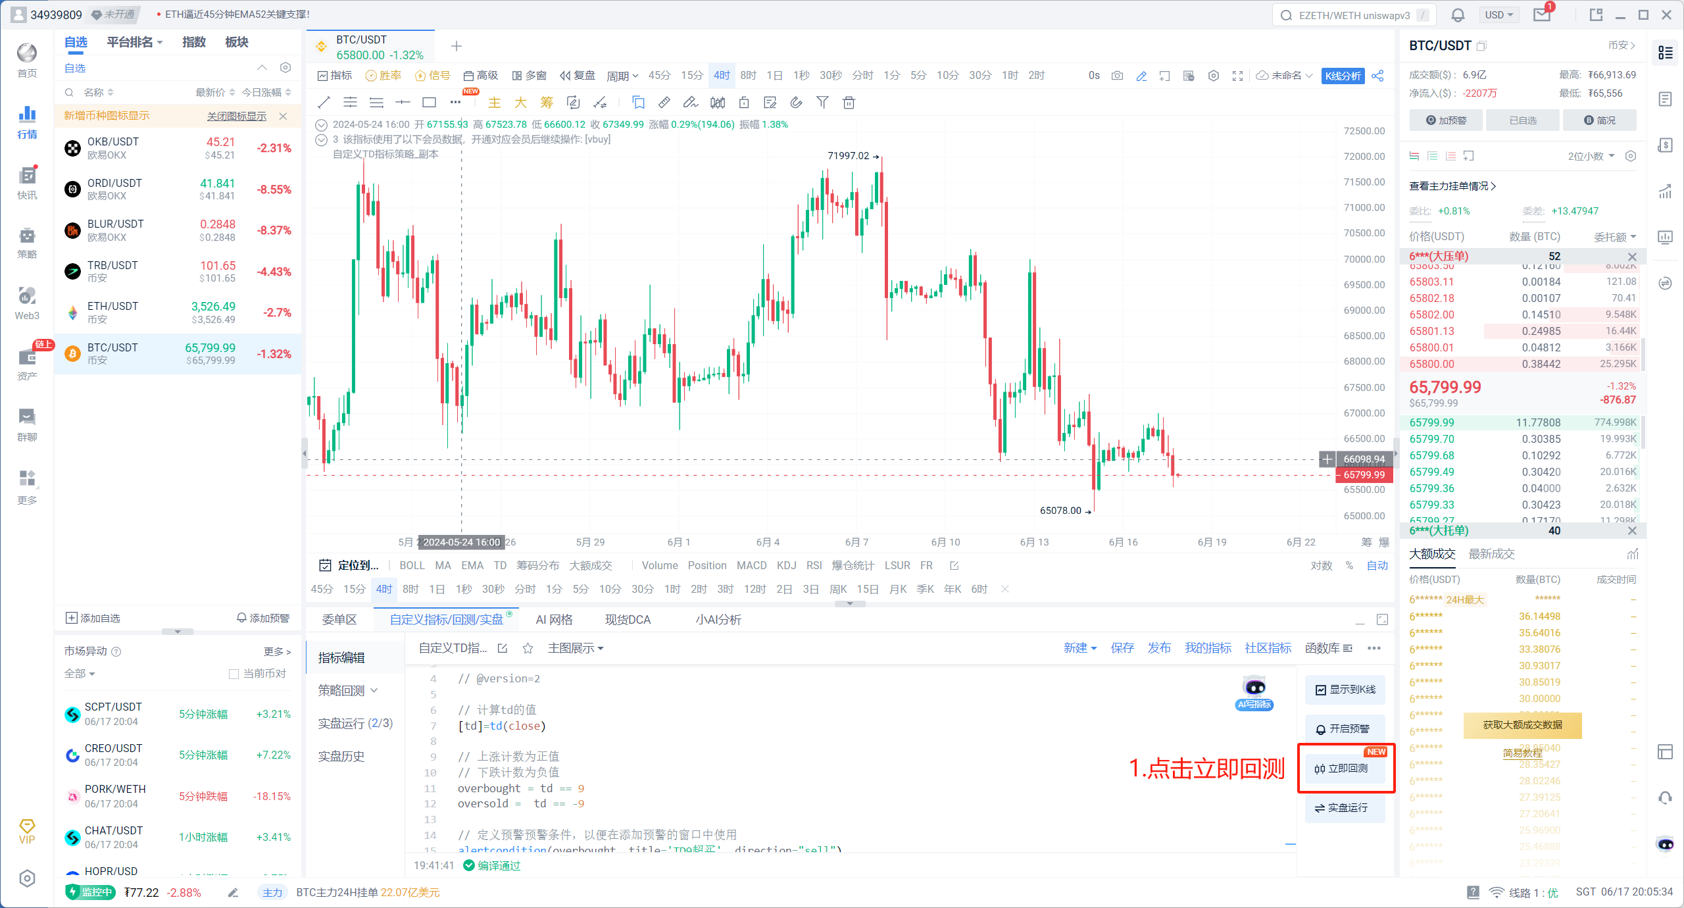Click 获取大额成交数据 button

coord(1522,725)
